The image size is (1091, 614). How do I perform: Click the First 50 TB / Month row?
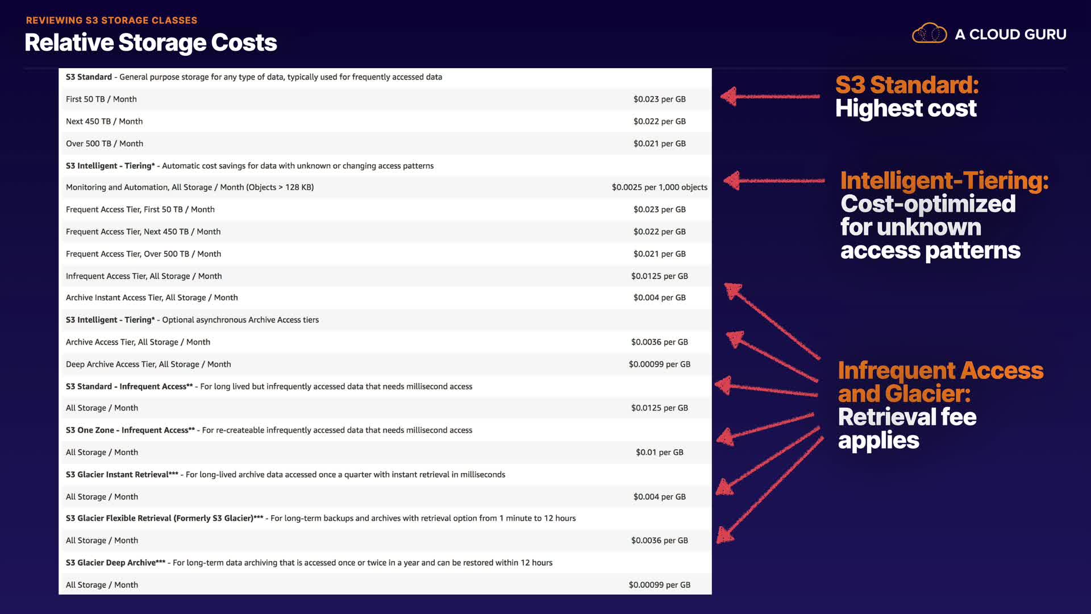point(101,99)
